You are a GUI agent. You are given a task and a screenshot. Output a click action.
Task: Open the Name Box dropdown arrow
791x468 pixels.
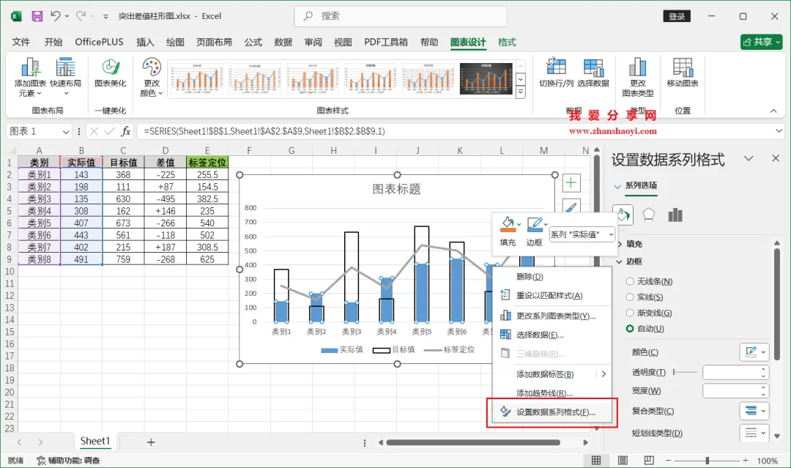pos(66,132)
